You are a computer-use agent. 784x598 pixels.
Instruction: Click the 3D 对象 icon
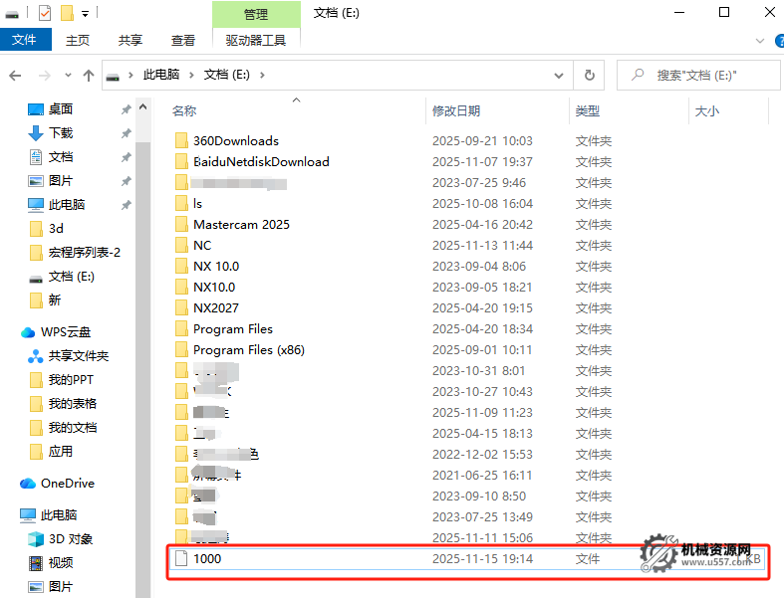point(36,539)
